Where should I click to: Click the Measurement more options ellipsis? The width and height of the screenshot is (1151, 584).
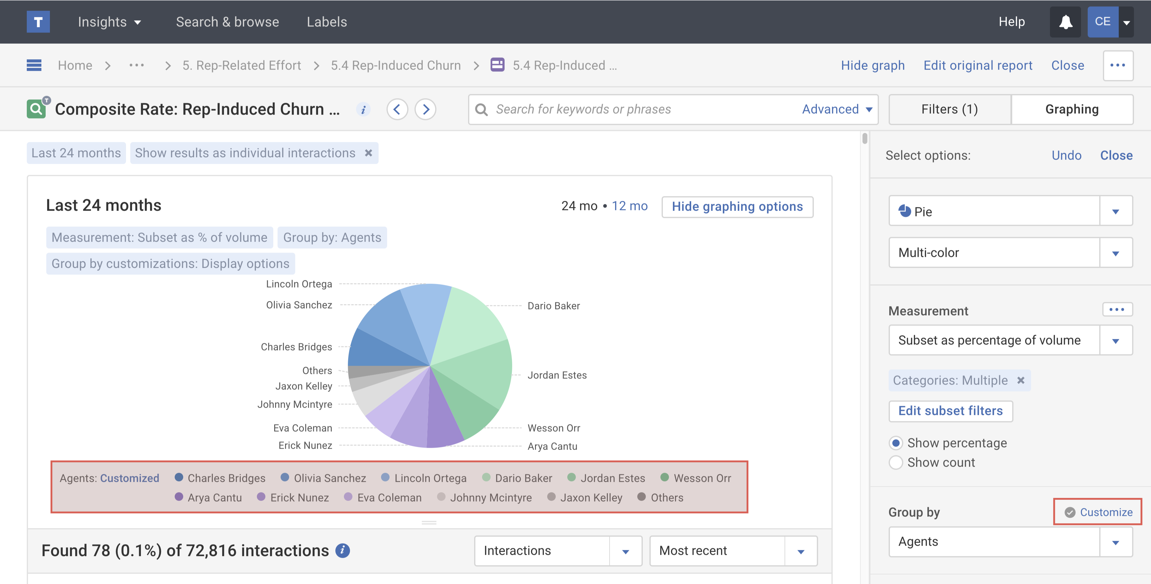(x=1117, y=309)
